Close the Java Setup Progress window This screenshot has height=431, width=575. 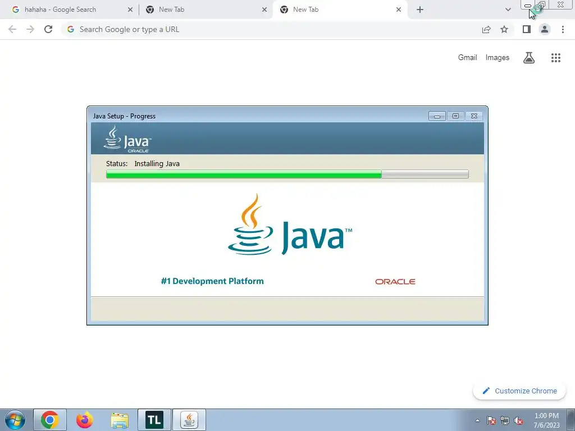tap(474, 116)
